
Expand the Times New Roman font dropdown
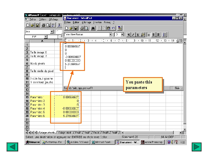coord(111,34)
